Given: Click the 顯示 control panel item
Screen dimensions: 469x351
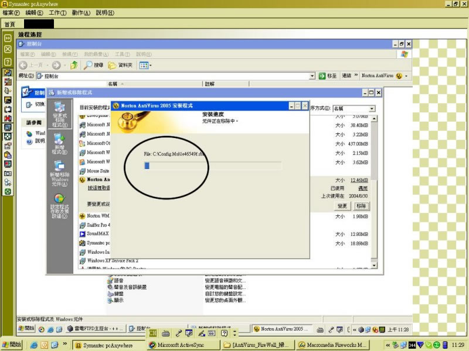Looking at the screenshot, I should pyautogui.click(x=115, y=300).
